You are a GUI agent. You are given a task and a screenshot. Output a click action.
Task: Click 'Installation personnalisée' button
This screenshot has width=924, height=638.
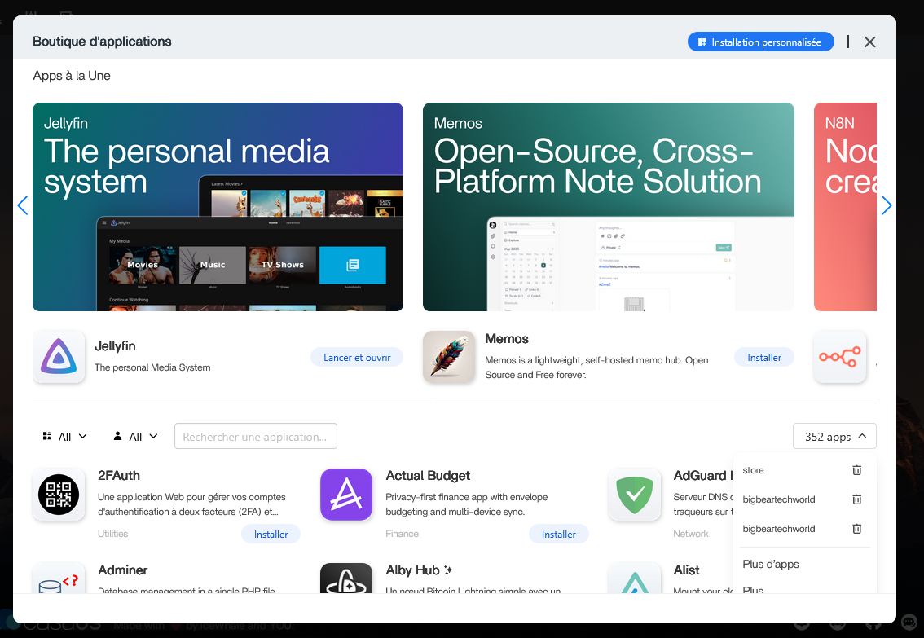click(760, 42)
